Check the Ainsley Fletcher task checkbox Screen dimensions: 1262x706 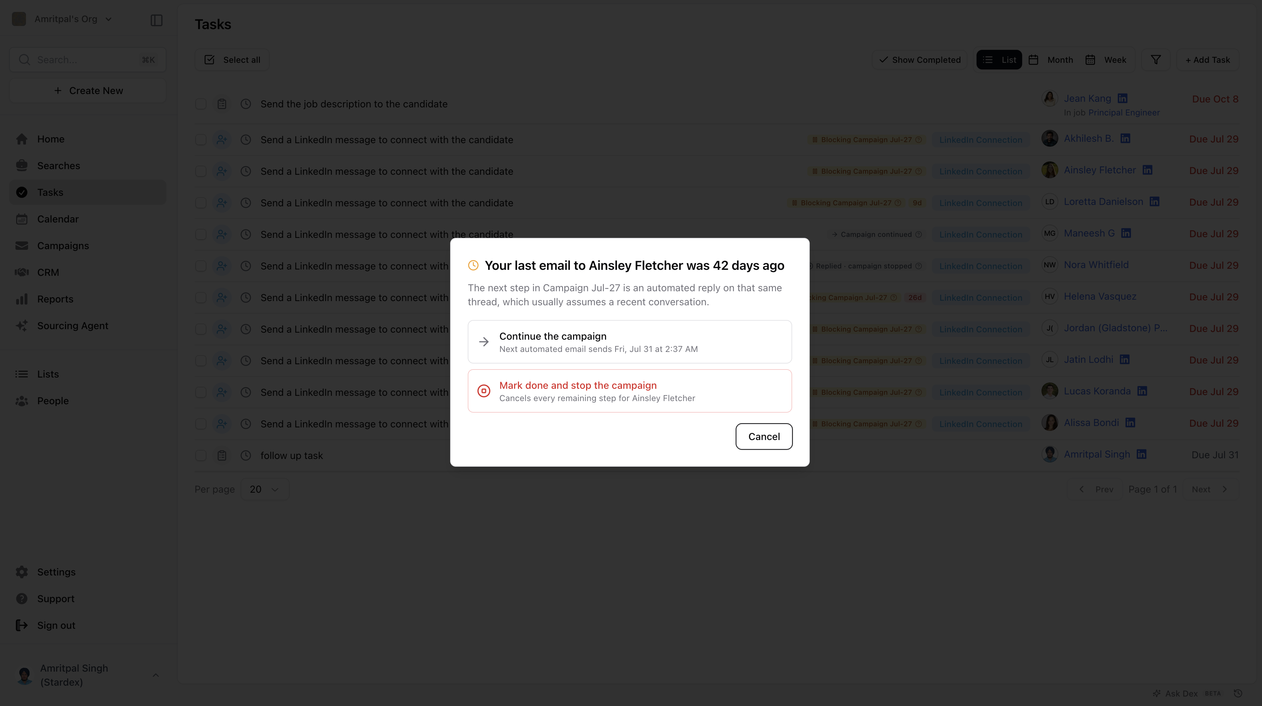pyautogui.click(x=201, y=171)
